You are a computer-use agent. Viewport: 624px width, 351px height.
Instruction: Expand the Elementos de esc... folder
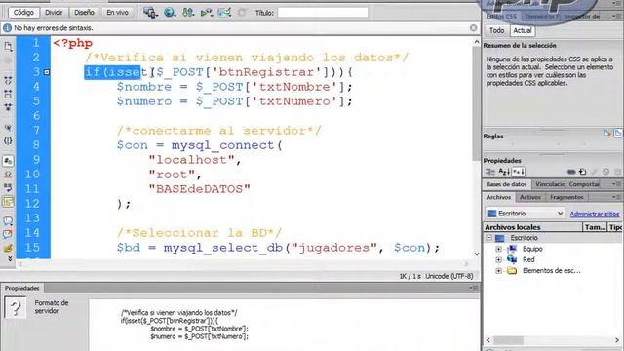(499, 271)
